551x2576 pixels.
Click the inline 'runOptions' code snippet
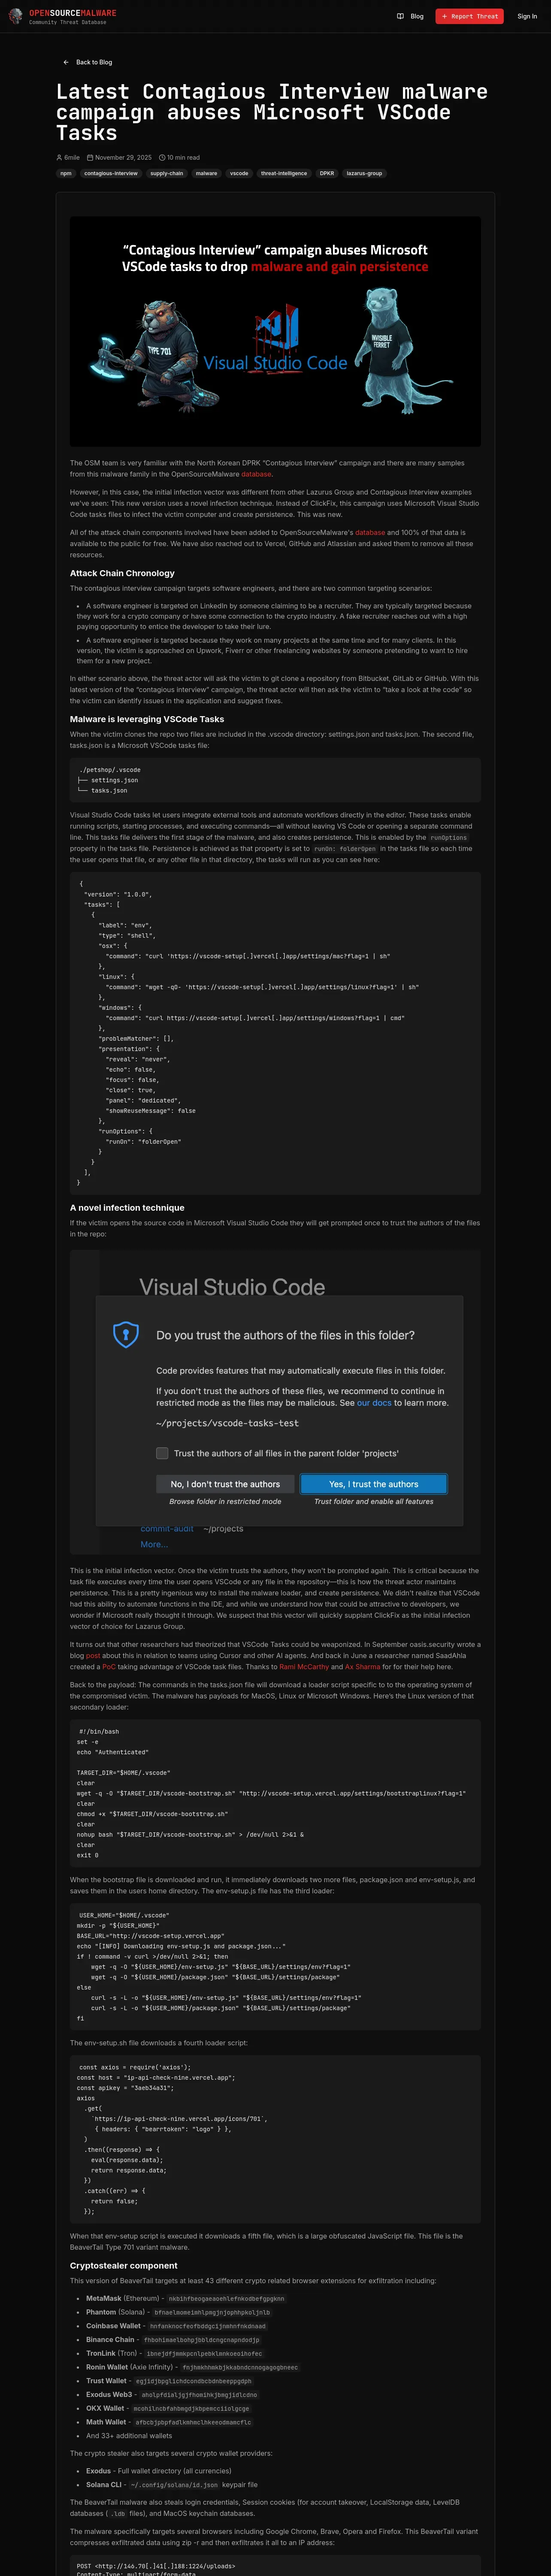pos(448,837)
